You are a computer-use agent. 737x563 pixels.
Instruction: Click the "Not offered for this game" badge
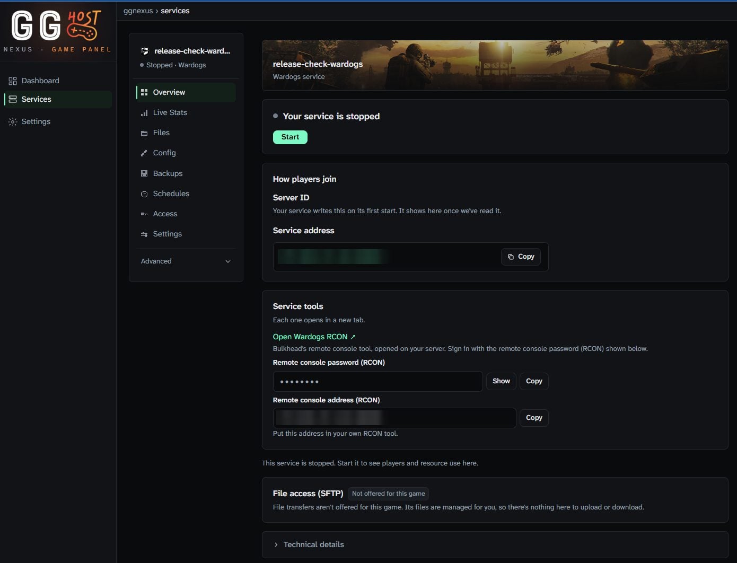pyautogui.click(x=389, y=494)
